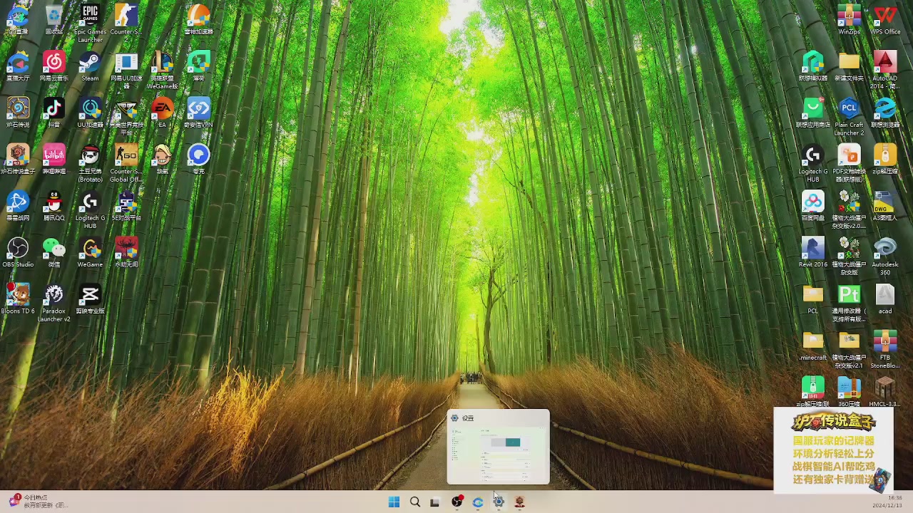Select the Recycle Bin icon
Image resolution: width=913 pixels, height=513 pixels.
[53, 20]
